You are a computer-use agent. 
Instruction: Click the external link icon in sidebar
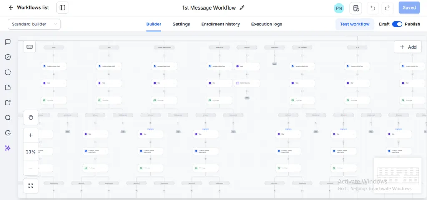tap(8, 102)
